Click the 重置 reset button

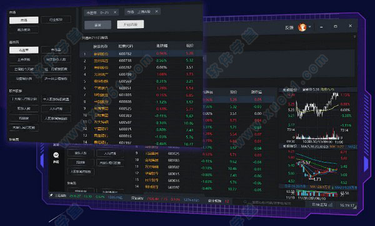click(x=98, y=25)
